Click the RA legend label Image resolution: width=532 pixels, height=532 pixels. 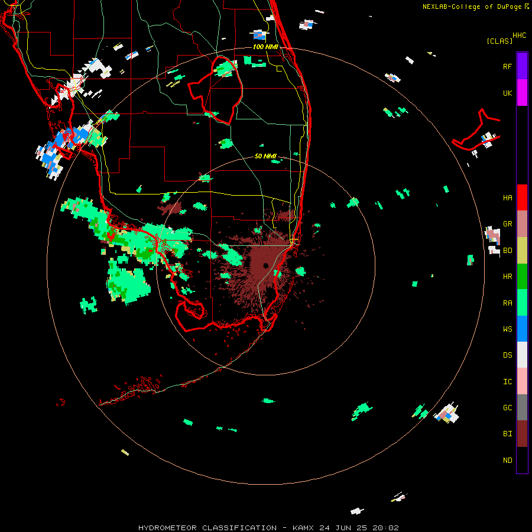(507, 303)
